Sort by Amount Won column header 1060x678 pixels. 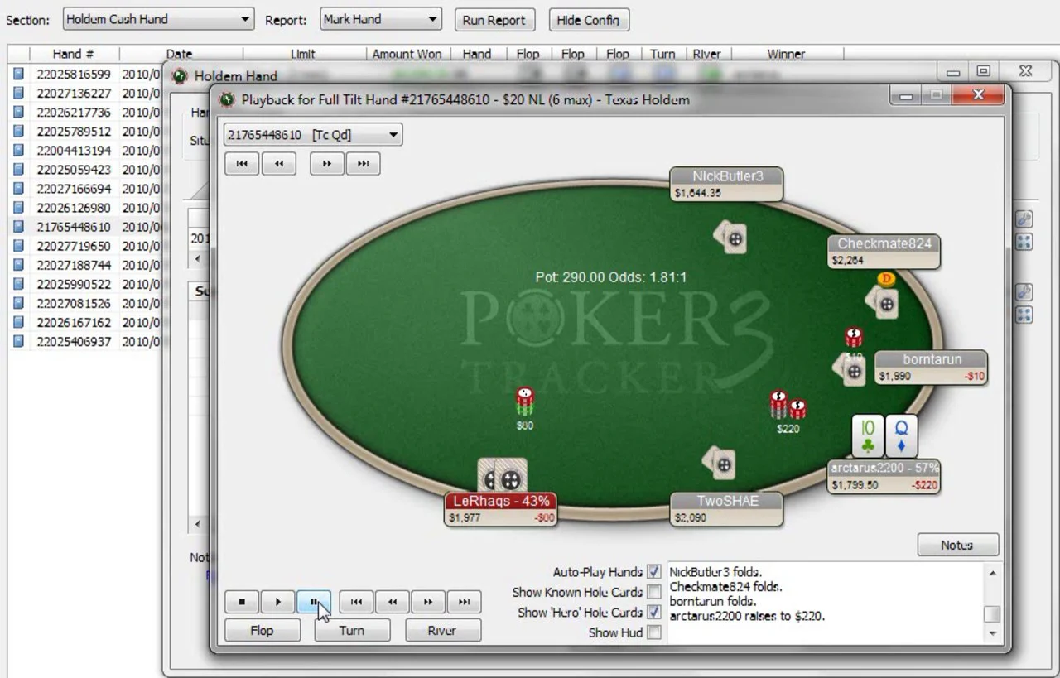pyautogui.click(x=407, y=54)
